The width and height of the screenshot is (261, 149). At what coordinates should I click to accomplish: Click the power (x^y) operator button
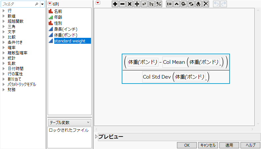[144, 4]
